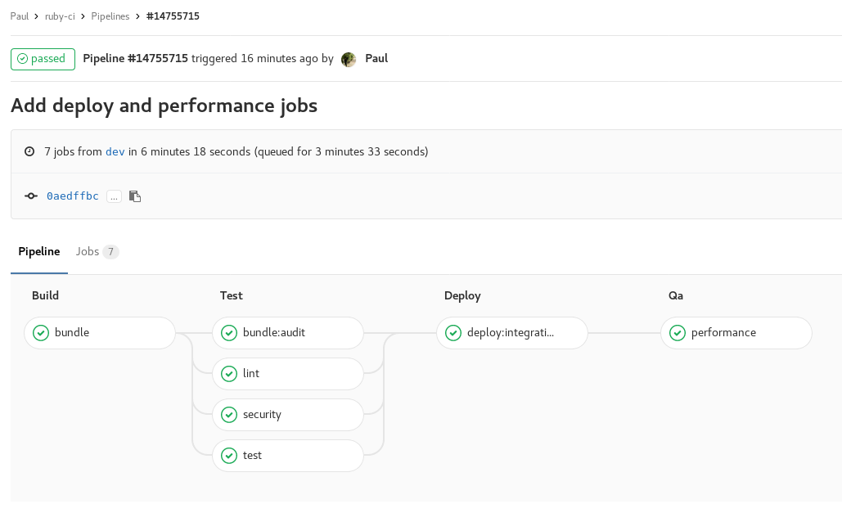842x513 pixels.
Task: Expand the commit message ellipsis button
Action: [114, 196]
